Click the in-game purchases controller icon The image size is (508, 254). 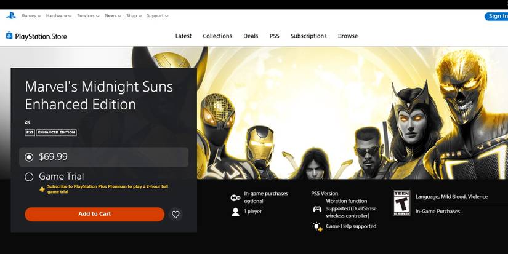pyautogui.click(x=235, y=197)
